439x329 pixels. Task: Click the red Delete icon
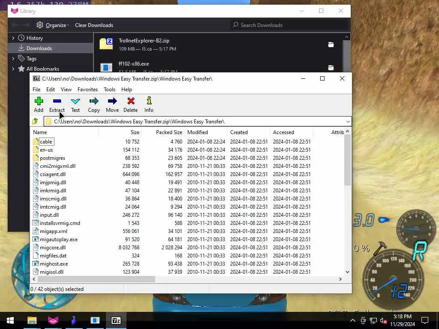(x=131, y=101)
